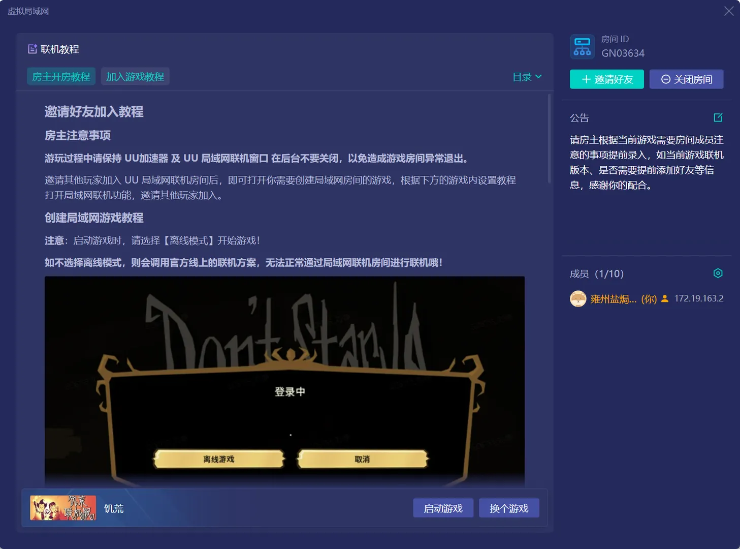Click the 联机教程 panel title
This screenshot has width=740, height=549.
click(60, 49)
